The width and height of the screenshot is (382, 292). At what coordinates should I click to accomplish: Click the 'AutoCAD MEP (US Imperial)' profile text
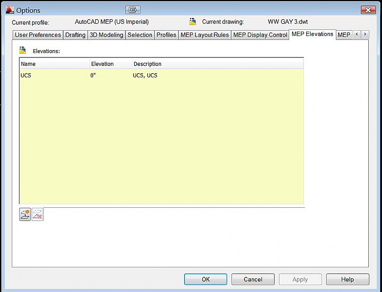pos(112,22)
